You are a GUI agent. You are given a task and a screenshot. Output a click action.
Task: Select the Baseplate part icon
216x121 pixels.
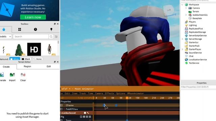point(190,18)
